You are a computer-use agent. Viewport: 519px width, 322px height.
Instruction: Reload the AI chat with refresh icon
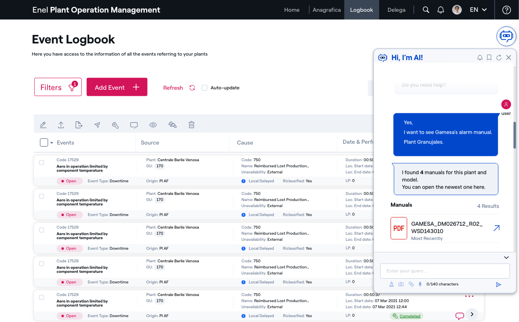[499, 58]
